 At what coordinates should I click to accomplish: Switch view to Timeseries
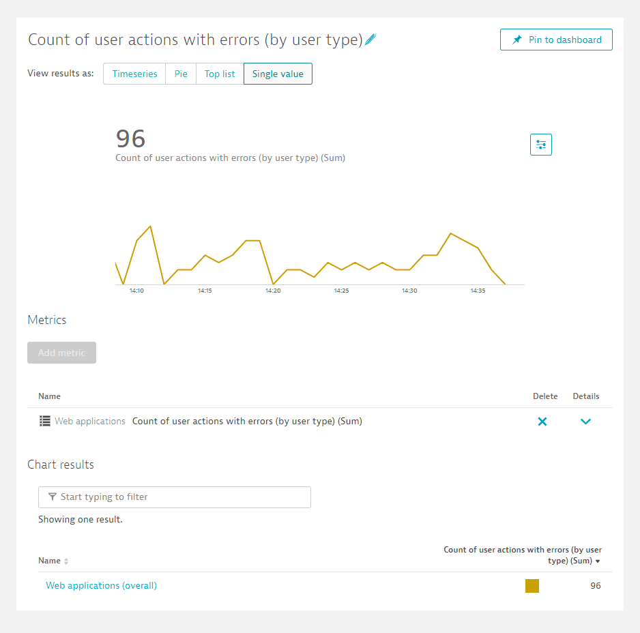click(x=134, y=74)
